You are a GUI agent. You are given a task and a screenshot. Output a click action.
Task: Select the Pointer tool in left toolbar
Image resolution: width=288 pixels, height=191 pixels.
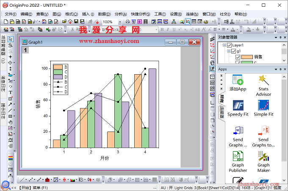(x=11, y=39)
